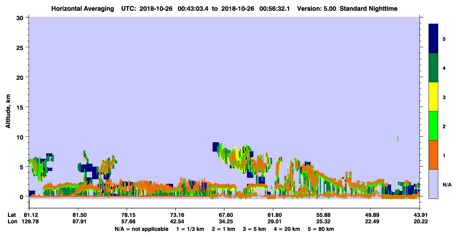Click the '3 = 5 km' legend text

(254, 229)
